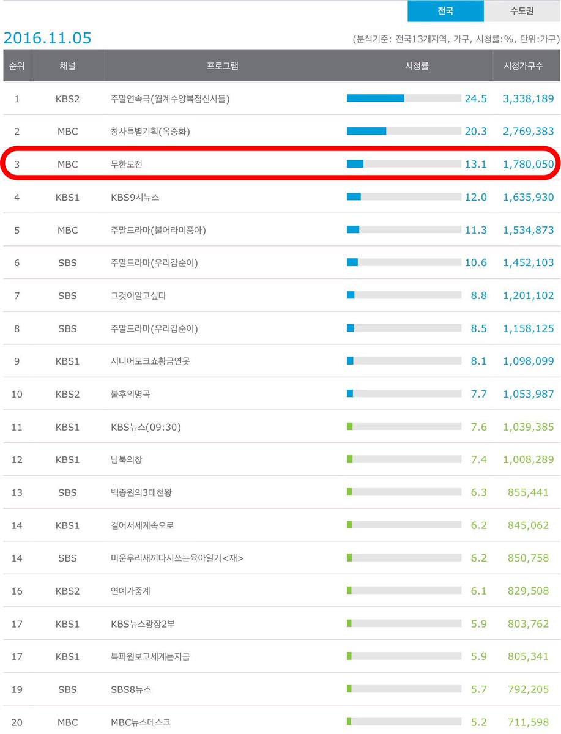Click household count 3,338,189

(x=529, y=98)
